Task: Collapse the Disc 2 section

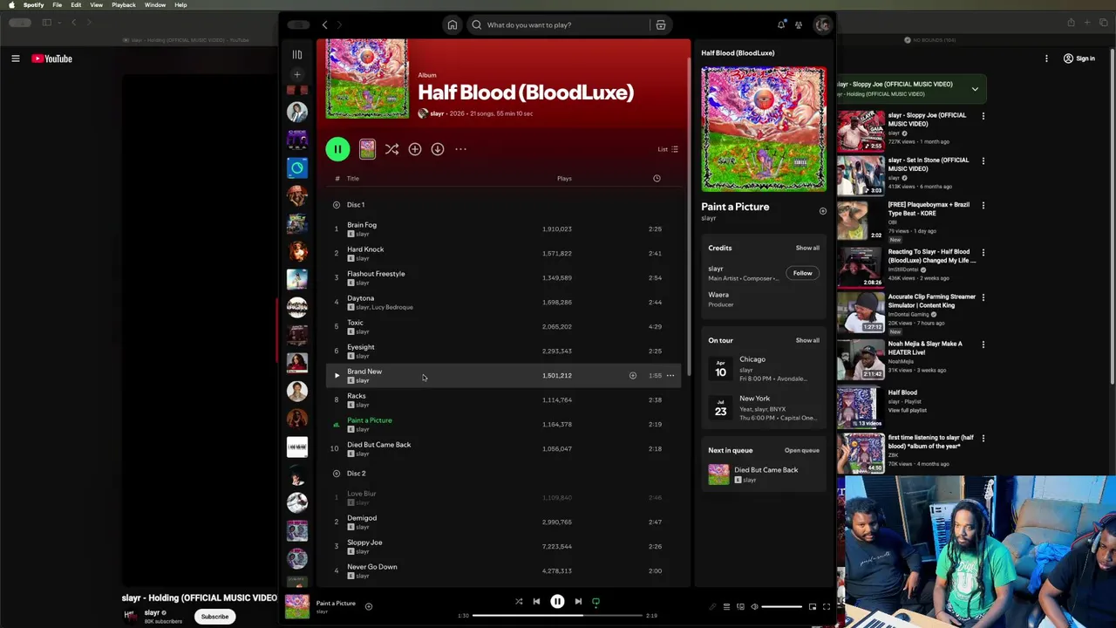Action: click(336, 474)
